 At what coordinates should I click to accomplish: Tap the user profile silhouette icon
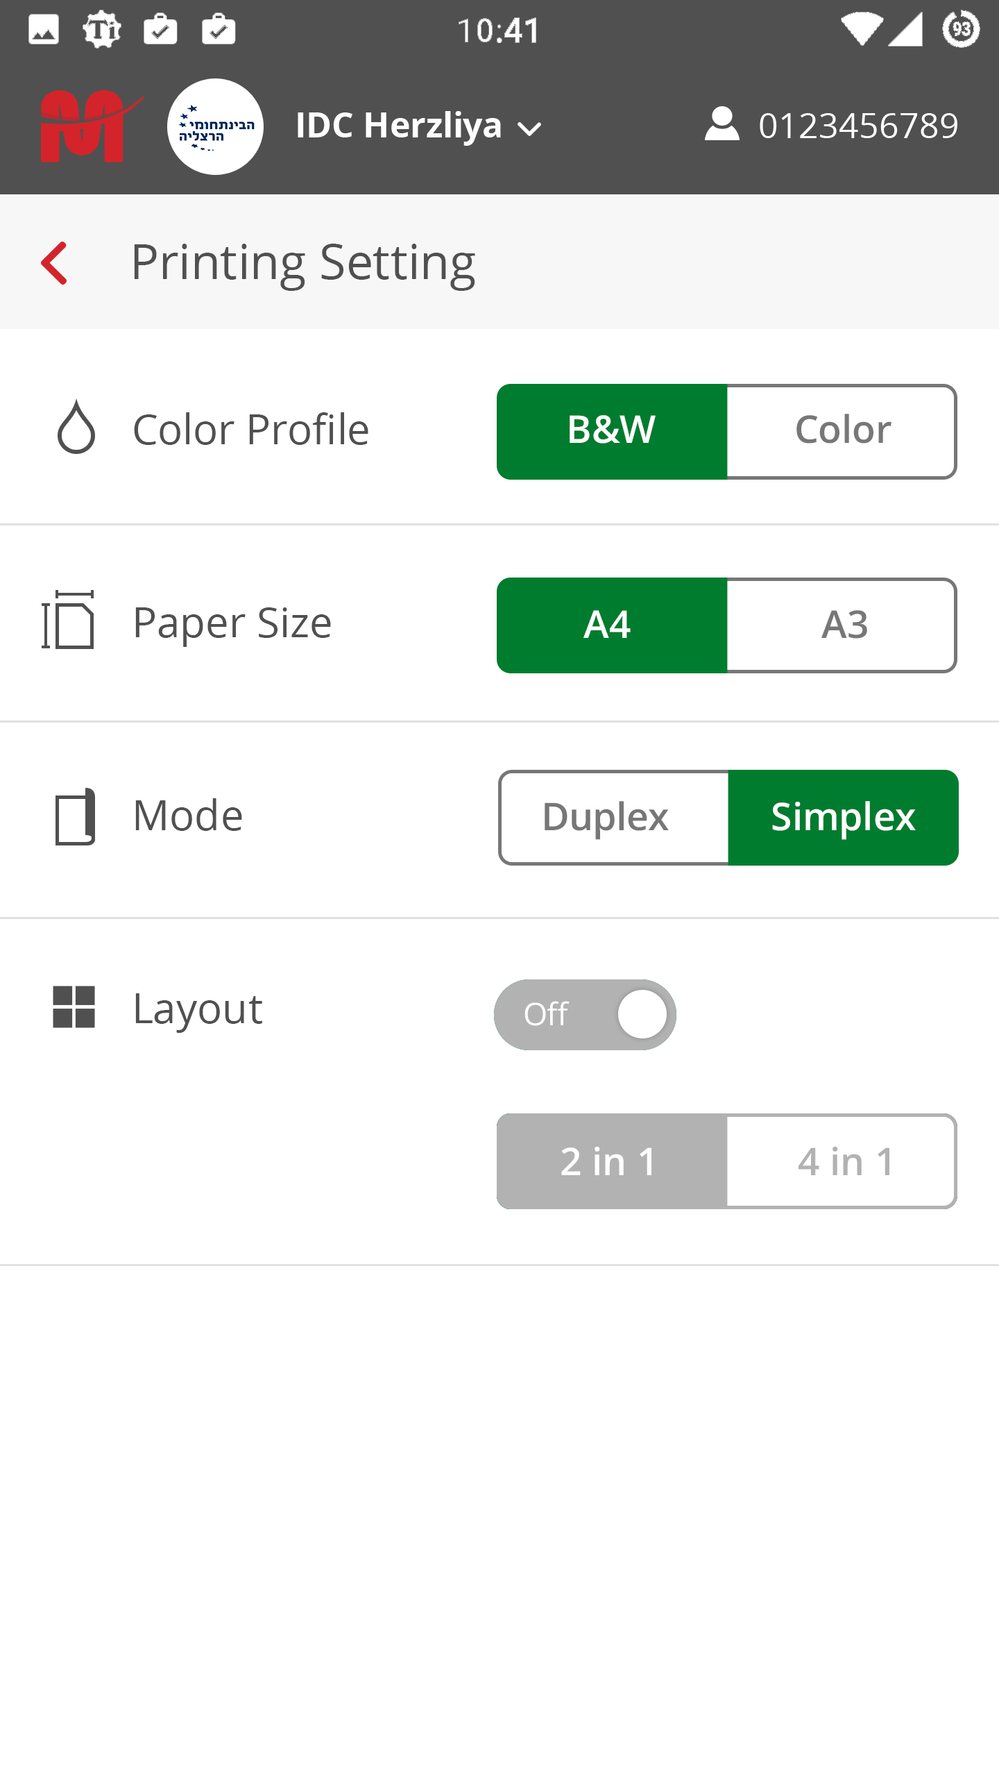point(721,124)
